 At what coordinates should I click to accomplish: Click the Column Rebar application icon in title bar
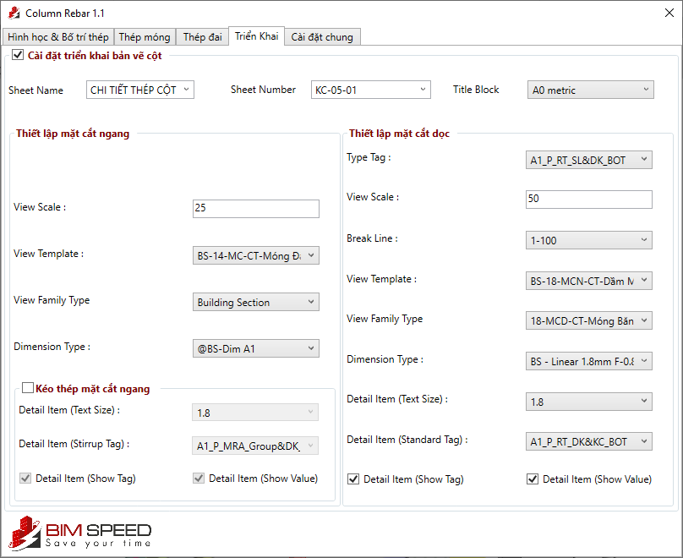coord(14,13)
